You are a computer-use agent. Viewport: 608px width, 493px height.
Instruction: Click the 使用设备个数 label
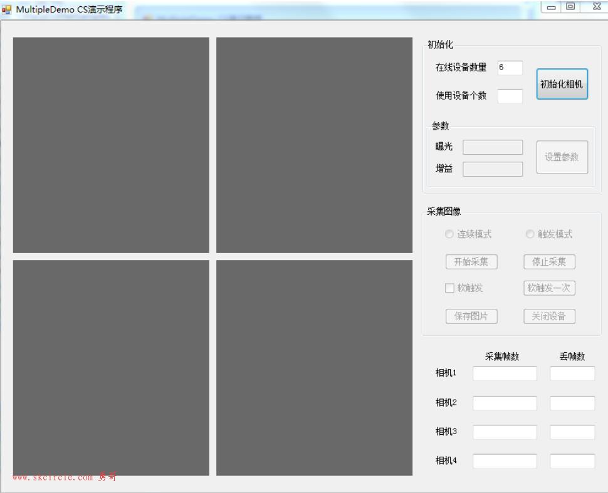(x=461, y=96)
